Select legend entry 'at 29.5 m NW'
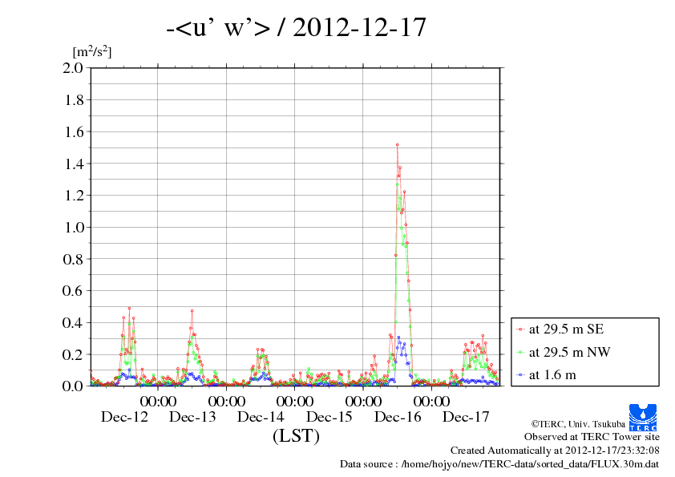This screenshot has height=477, width=675. (x=569, y=352)
